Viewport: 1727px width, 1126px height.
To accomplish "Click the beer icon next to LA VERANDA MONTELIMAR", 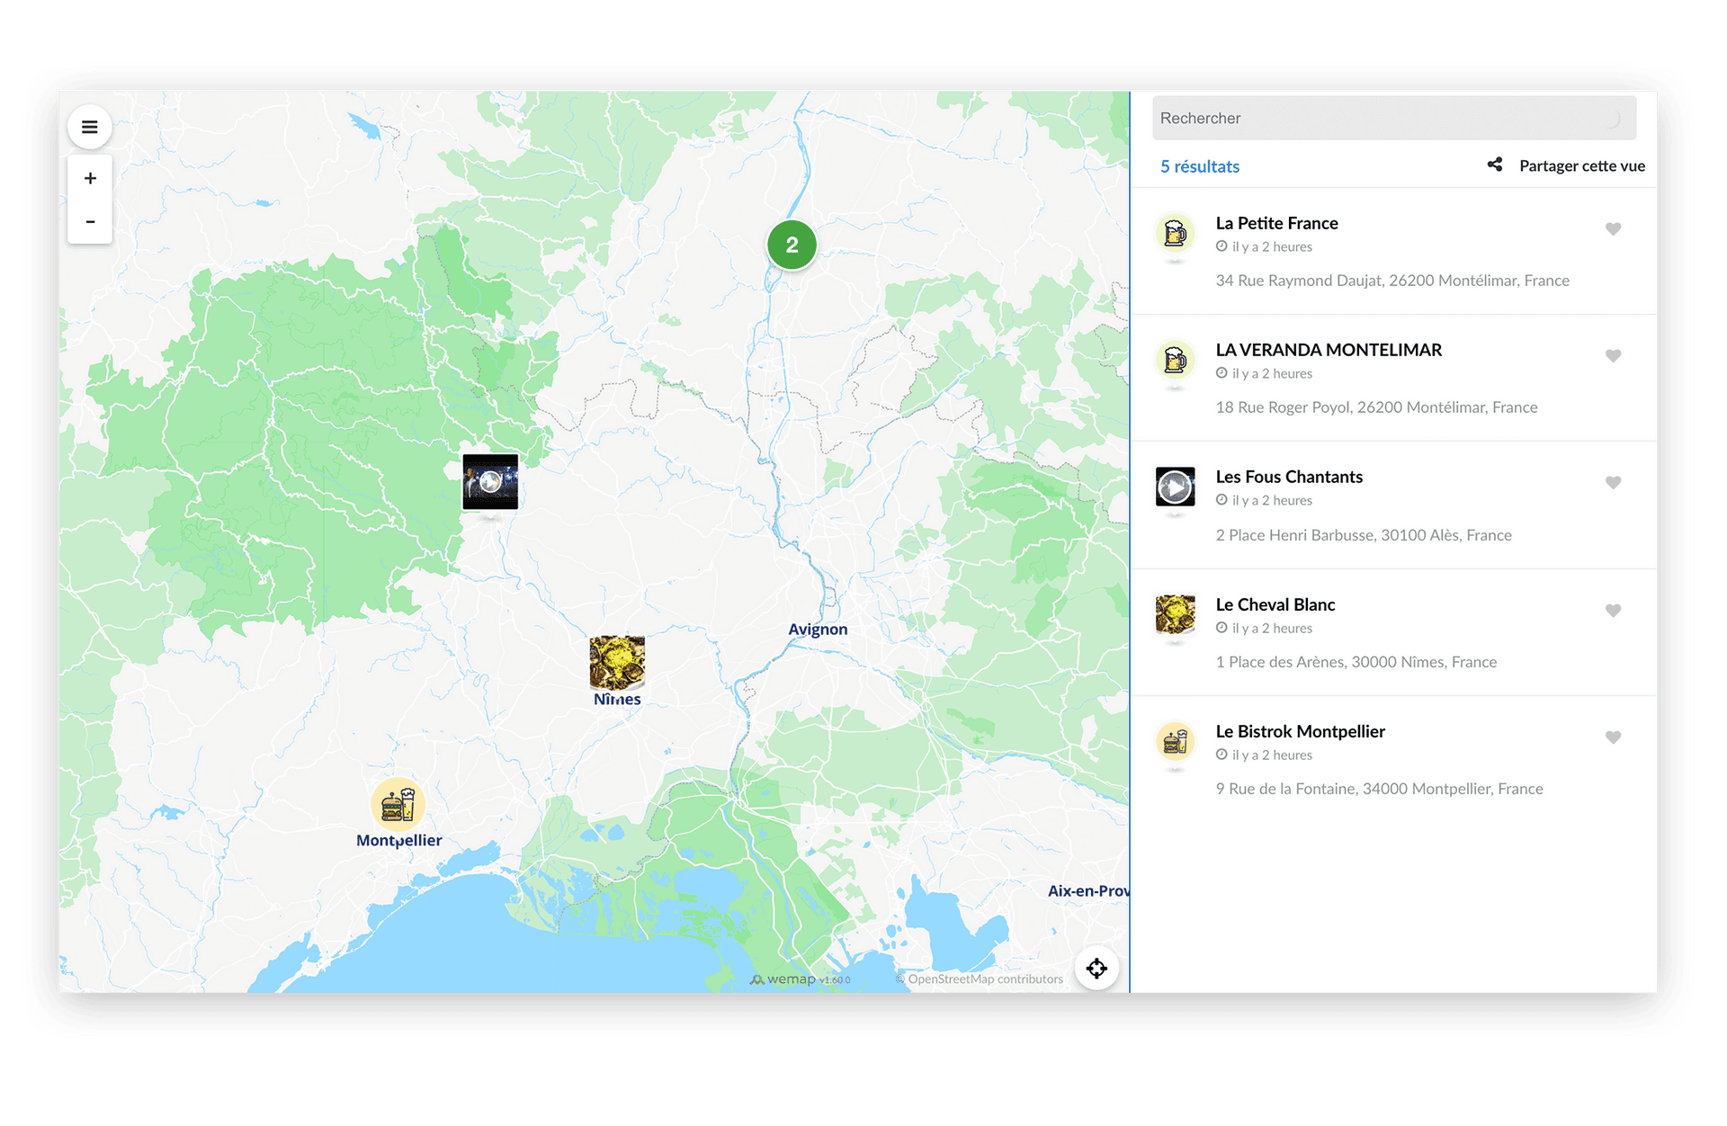I will pos(1175,359).
